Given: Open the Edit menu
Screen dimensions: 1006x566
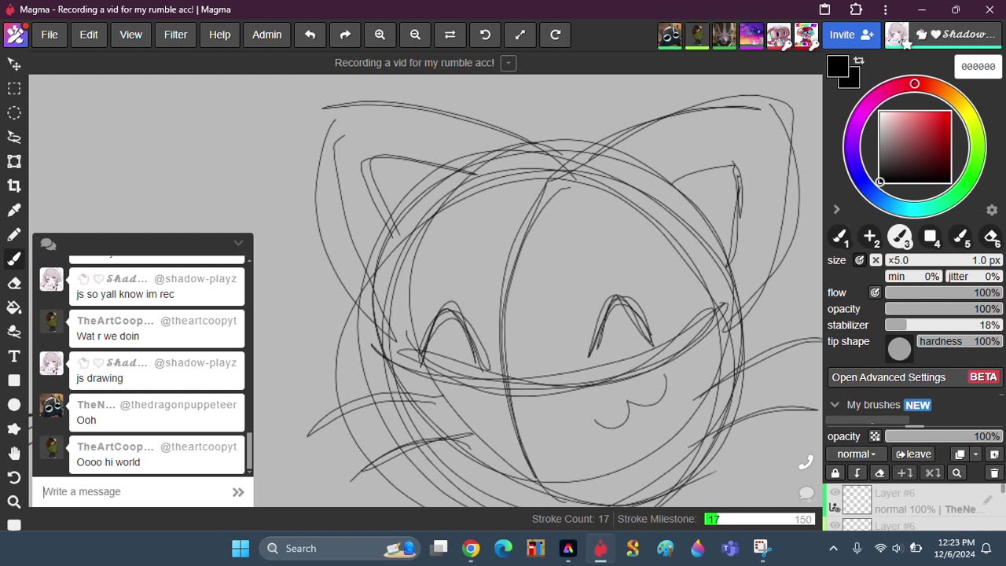Looking at the screenshot, I should [x=89, y=35].
